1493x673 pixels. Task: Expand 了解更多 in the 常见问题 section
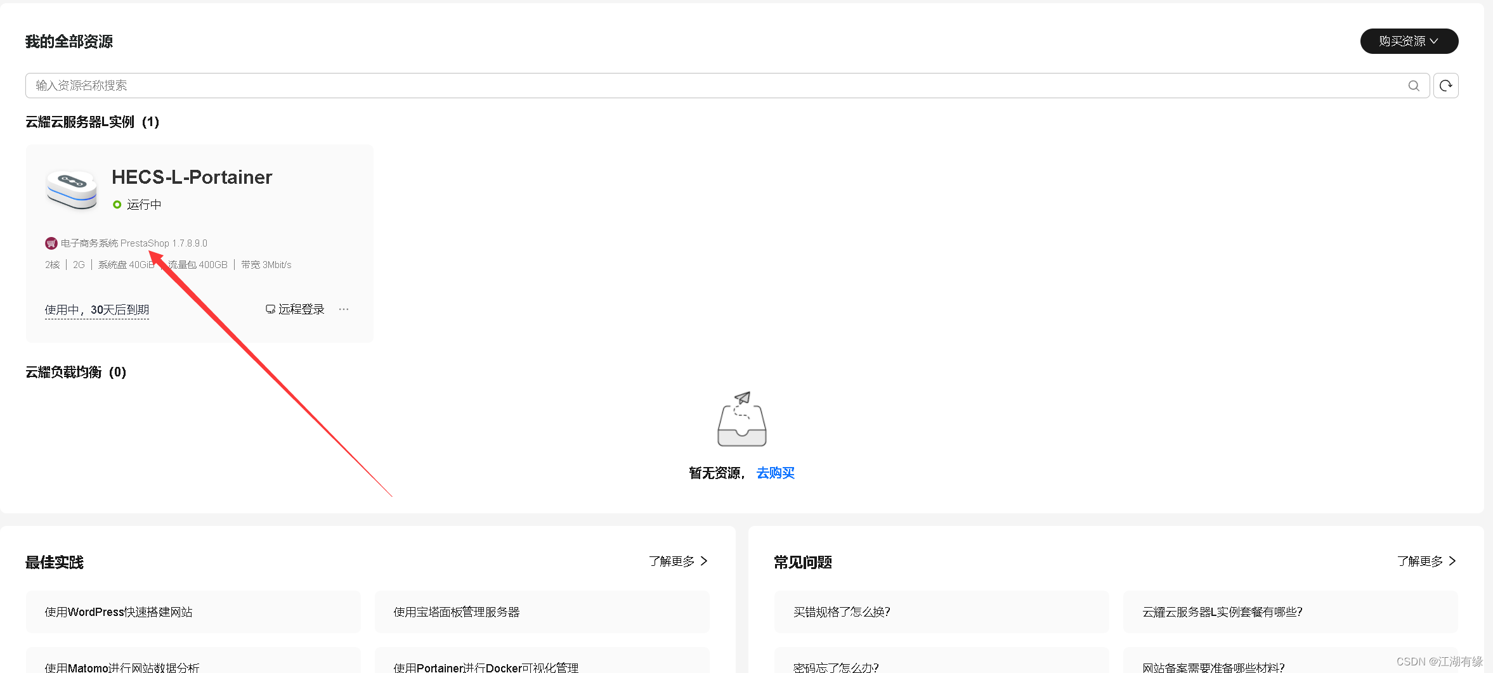coord(1425,561)
